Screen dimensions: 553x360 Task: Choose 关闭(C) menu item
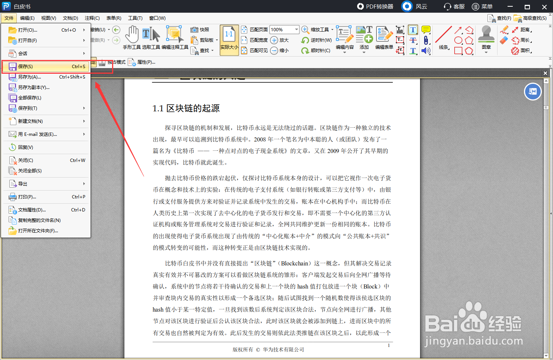[47, 160]
